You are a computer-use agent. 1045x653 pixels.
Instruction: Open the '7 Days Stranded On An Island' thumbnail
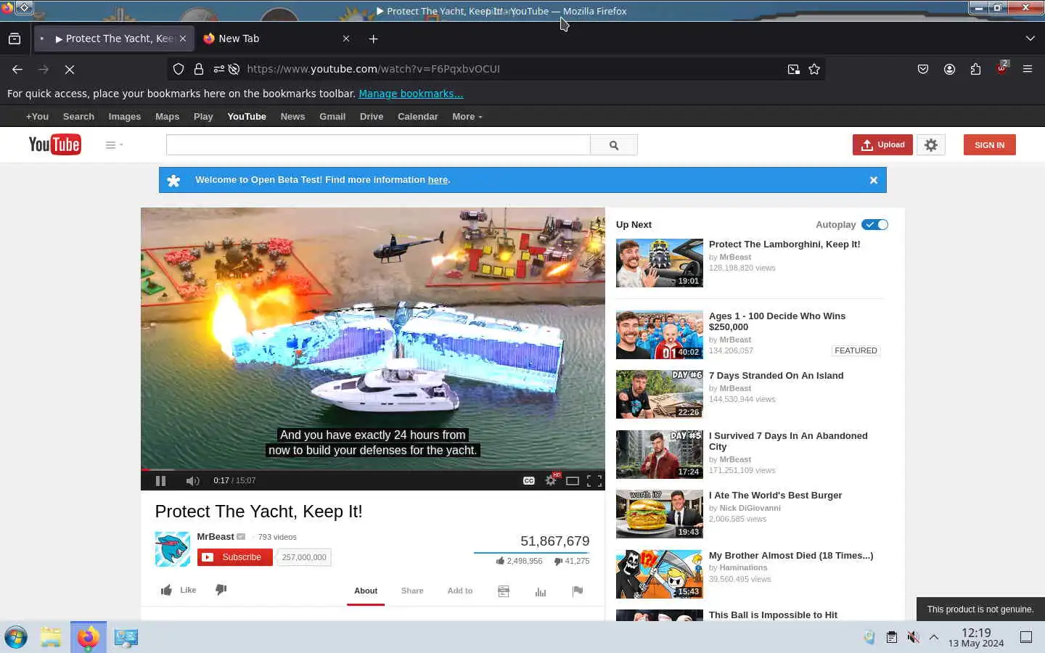[660, 394]
